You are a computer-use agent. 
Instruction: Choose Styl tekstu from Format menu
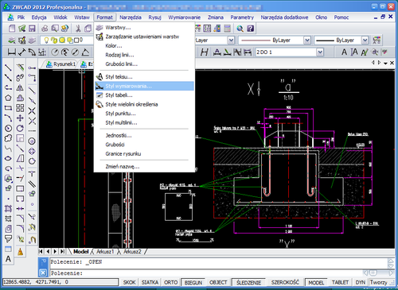[x=144, y=77]
